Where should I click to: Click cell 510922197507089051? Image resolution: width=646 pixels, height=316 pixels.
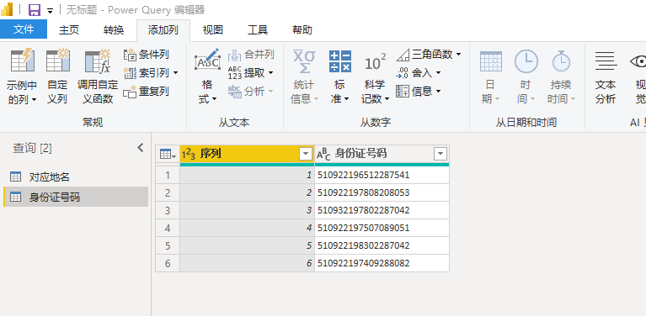tap(382, 228)
